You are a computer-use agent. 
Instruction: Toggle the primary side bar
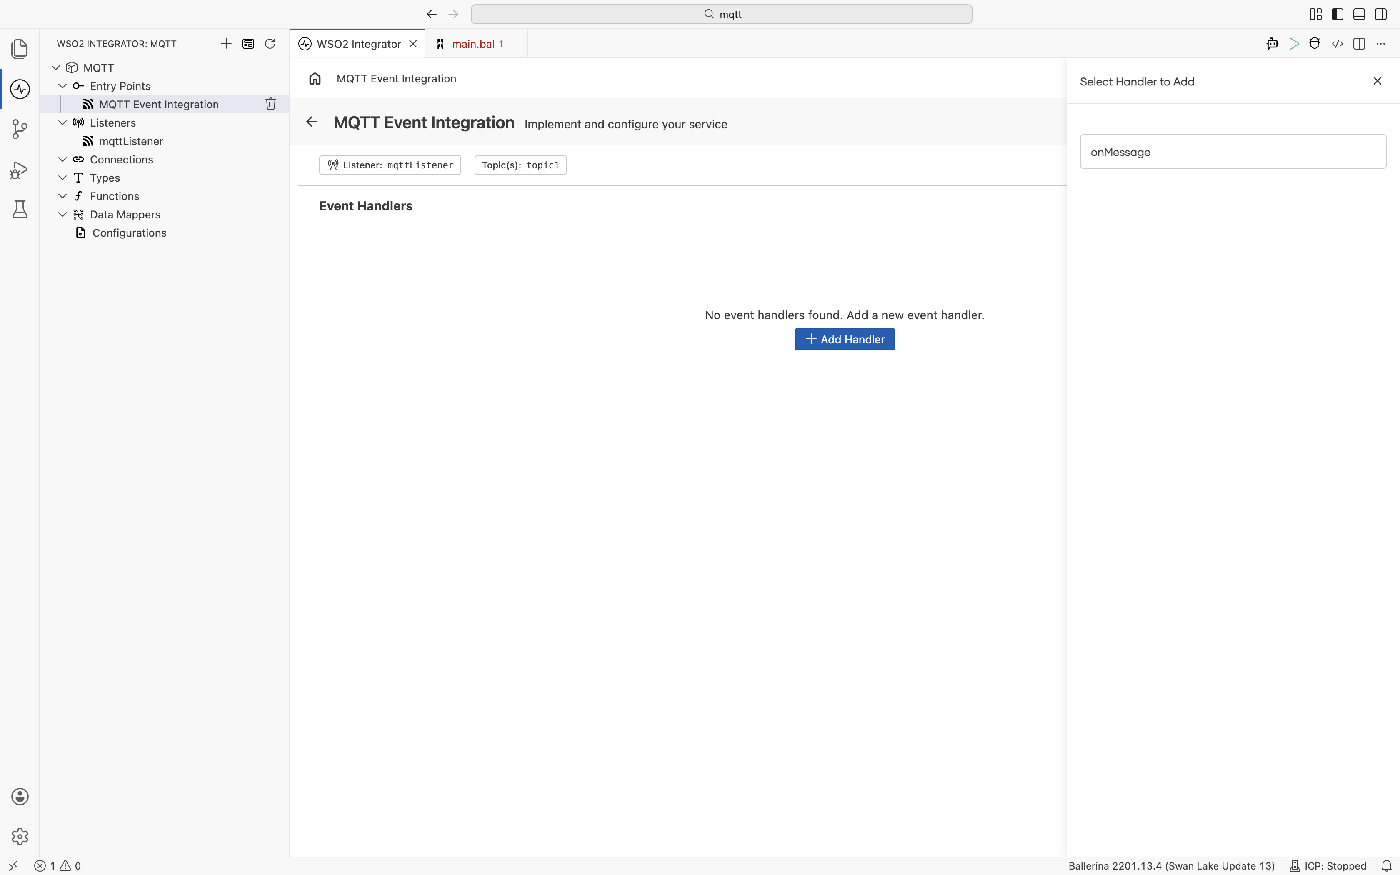coord(1337,15)
